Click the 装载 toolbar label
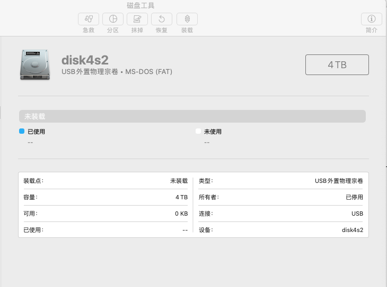This screenshot has width=387, height=287. click(x=187, y=30)
